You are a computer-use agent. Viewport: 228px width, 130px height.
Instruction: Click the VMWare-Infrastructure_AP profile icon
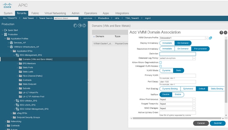point(11,47)
